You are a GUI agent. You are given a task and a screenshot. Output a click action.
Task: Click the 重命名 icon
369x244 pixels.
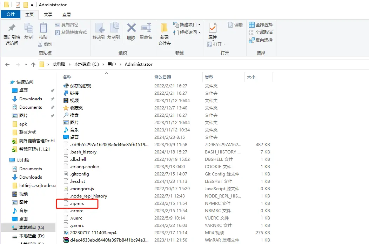pyautogui.click(x=146, y=28)
